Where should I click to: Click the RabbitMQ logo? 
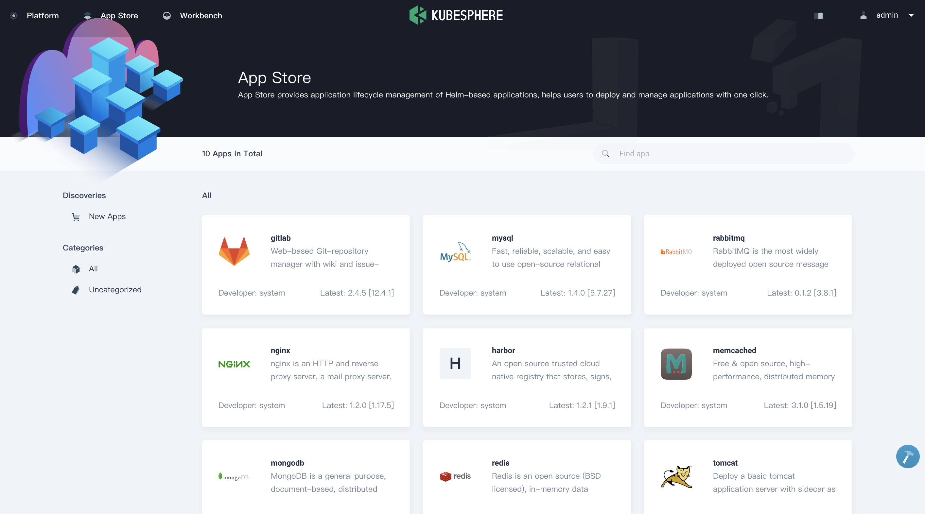click(676, 252)
